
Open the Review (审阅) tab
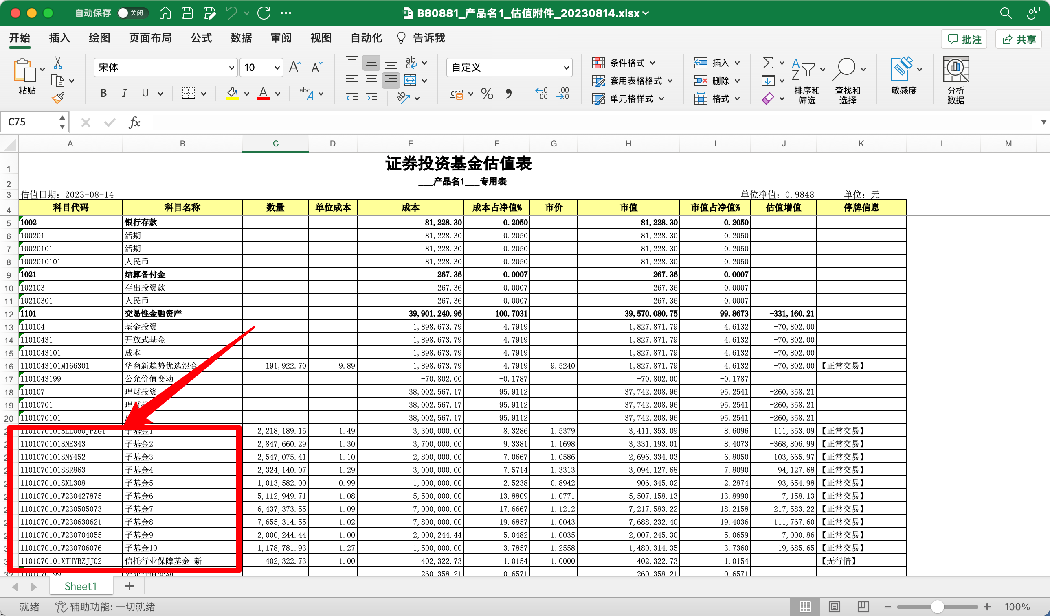281,38
